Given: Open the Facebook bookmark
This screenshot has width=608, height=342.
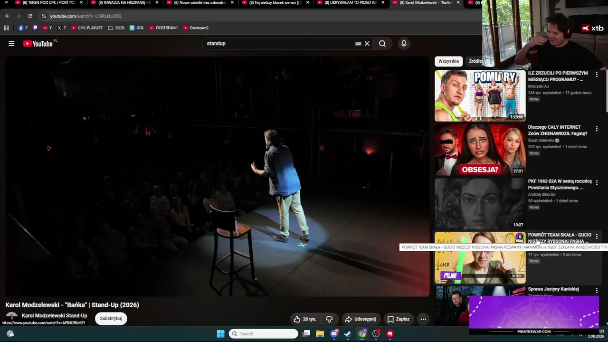Looking at the screenshot, I should [23, 28].
